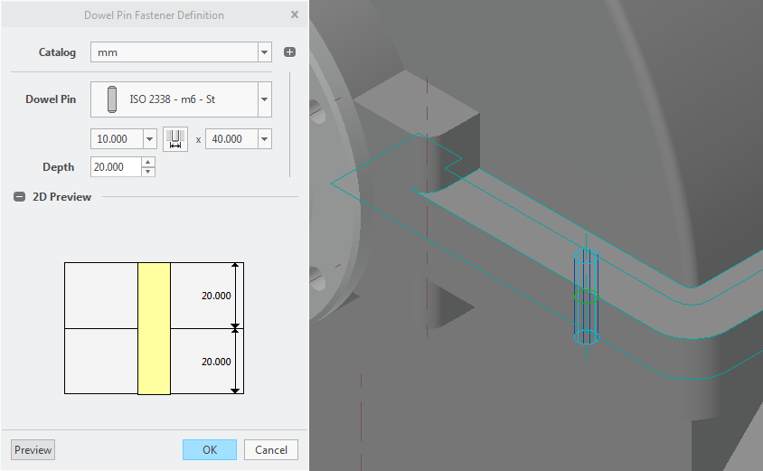Viewport: 763px width, 471px height.
Task: Click the length field showing 40.000
Action: click(231, 139)
